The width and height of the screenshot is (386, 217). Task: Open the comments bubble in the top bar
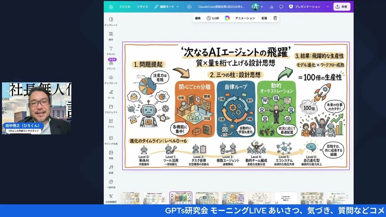[x=281, y=6]
